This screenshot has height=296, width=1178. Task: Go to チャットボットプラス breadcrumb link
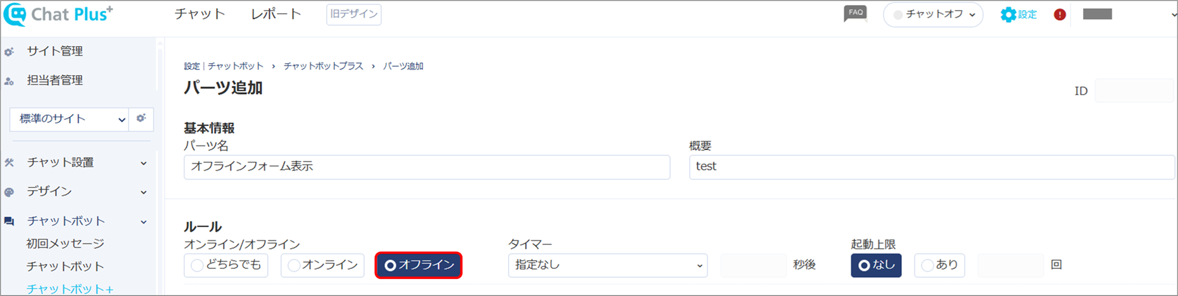(324, 66)
